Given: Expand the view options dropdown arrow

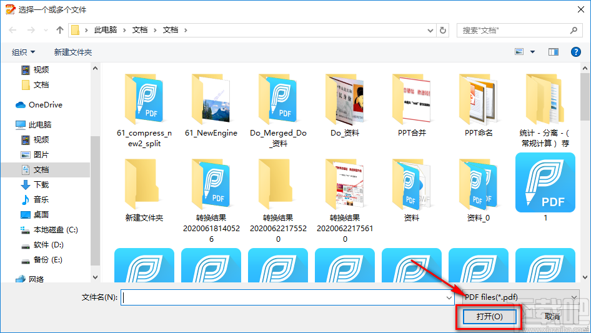Looking at the screenshot, I should 532,52.
